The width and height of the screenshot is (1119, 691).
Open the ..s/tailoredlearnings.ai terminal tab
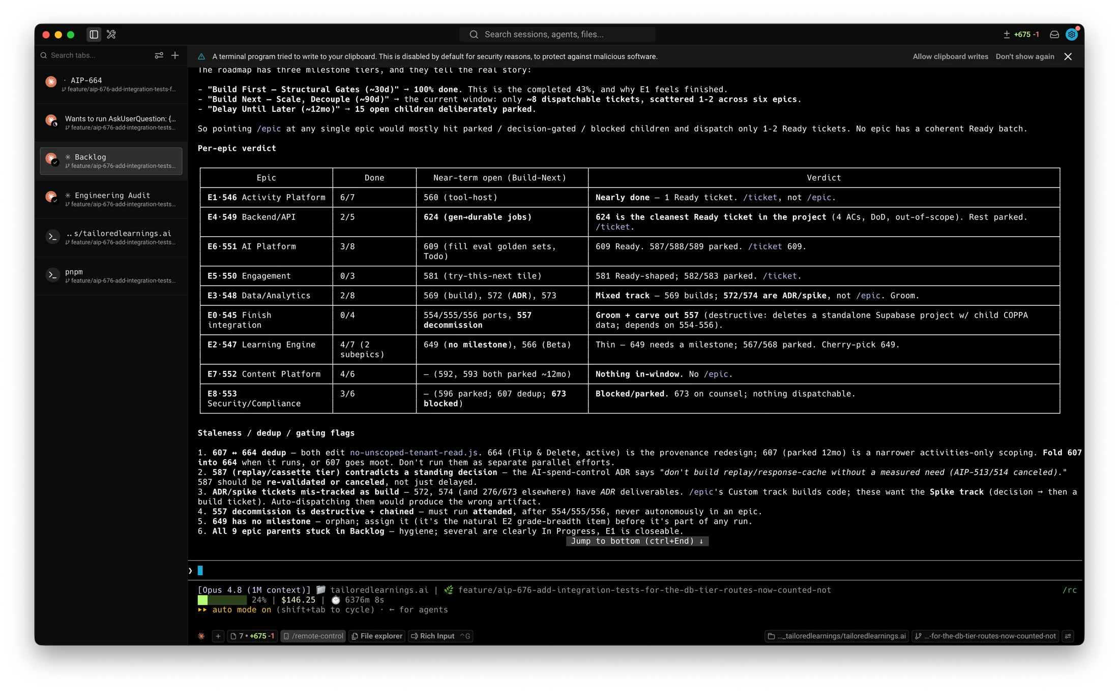pos(111,237)
